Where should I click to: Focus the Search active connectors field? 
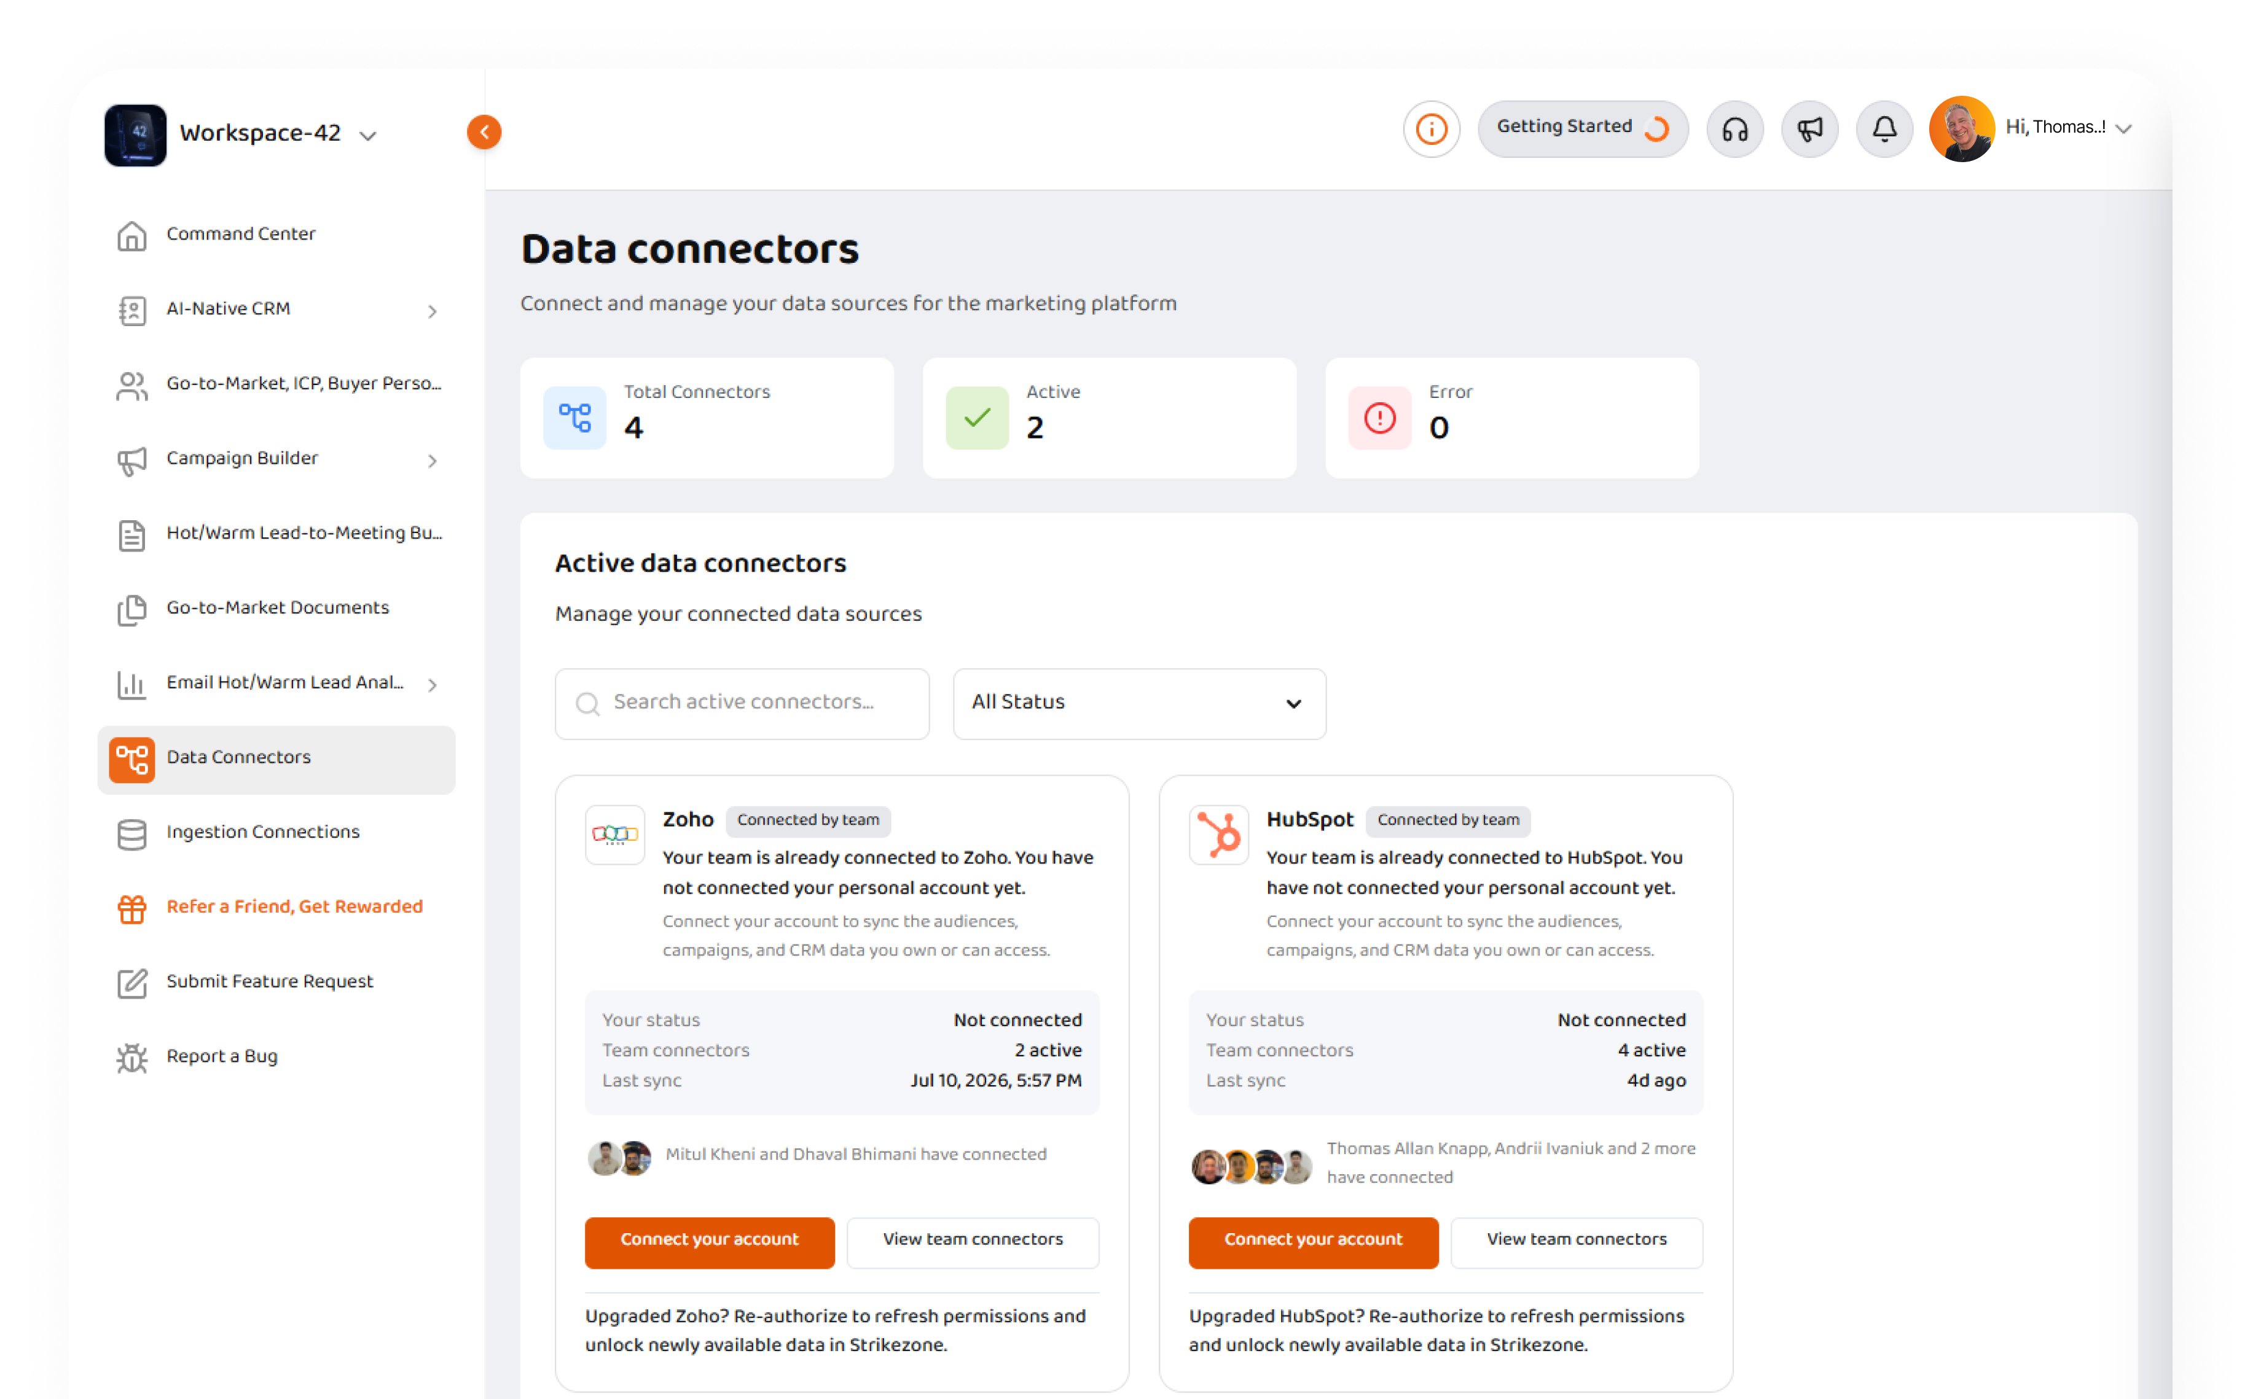pos(742,703)
